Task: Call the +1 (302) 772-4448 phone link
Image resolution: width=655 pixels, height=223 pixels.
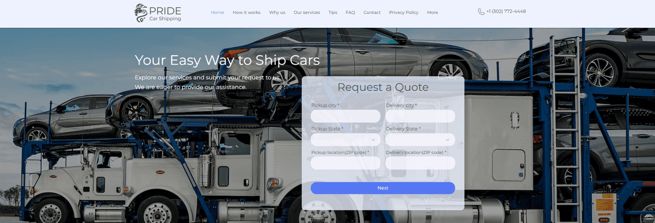Action: (x=506, y=11)
